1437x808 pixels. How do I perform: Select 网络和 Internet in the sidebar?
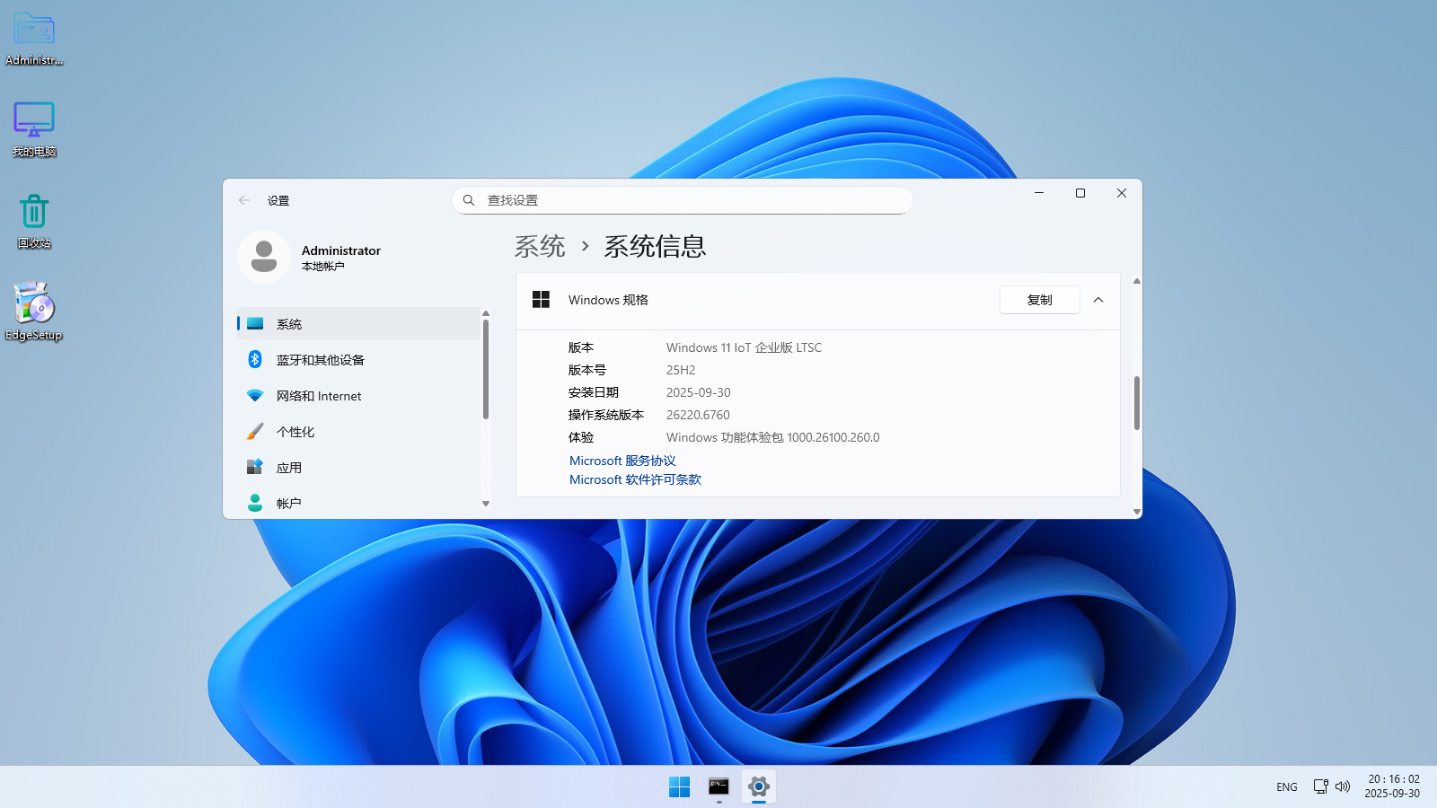click(x=360, y=396)
